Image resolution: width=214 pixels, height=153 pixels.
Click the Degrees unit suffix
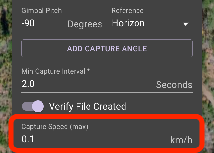(85, 24)
